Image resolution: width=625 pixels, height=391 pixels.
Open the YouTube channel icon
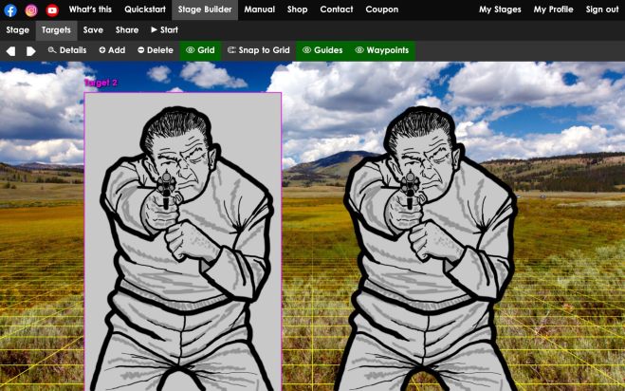52,9
